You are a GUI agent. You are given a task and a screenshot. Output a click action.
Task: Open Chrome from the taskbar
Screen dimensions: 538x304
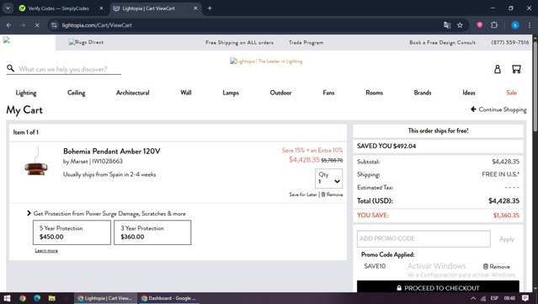(22, 298)
